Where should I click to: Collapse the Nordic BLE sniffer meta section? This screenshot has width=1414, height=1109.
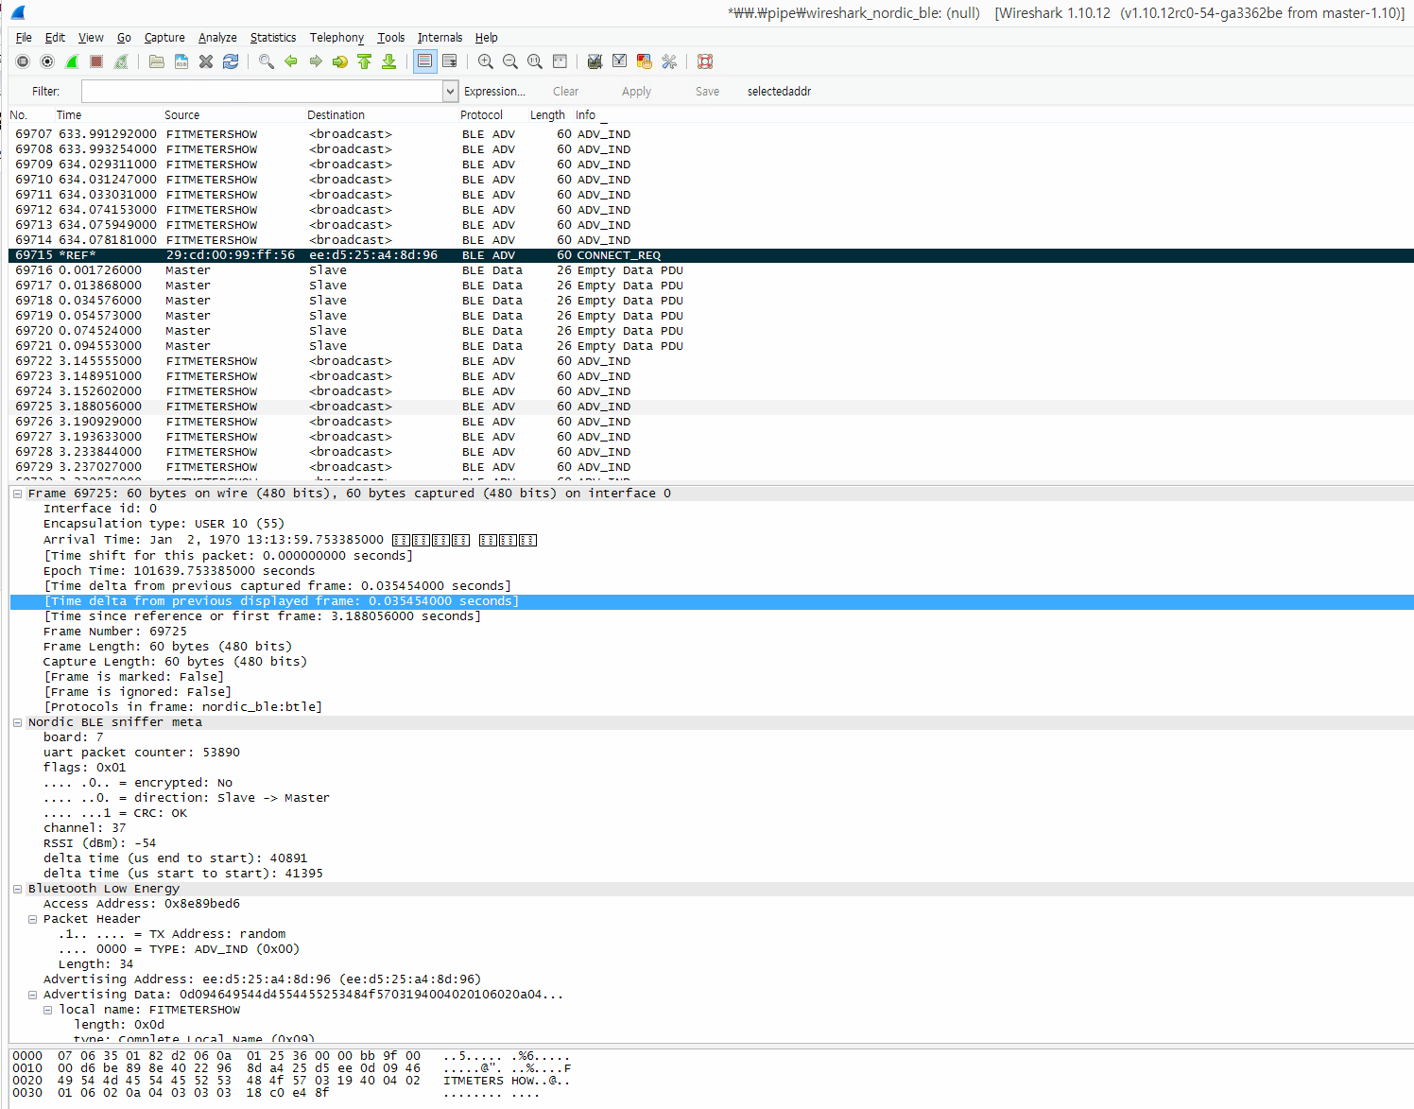17,722
